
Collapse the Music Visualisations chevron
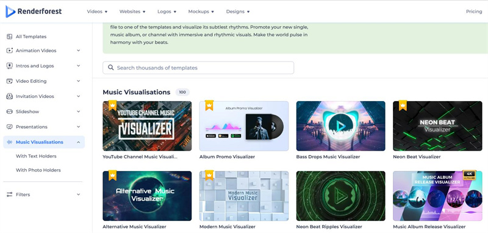(x=79, y=142)
